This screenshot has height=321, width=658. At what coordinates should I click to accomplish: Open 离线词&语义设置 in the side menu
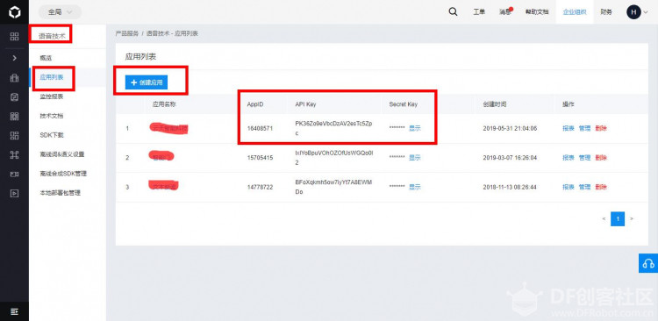[62, 154]
